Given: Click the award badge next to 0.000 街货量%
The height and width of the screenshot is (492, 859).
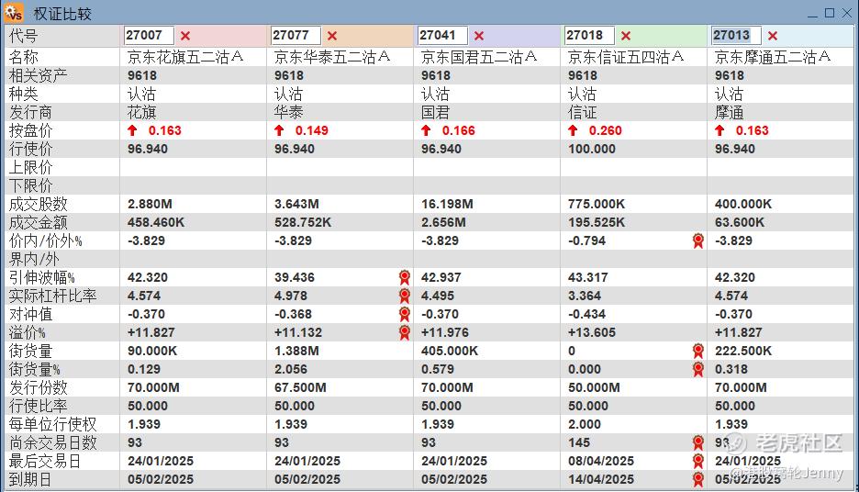Looking at the screenshot, I should pos(697,369).
